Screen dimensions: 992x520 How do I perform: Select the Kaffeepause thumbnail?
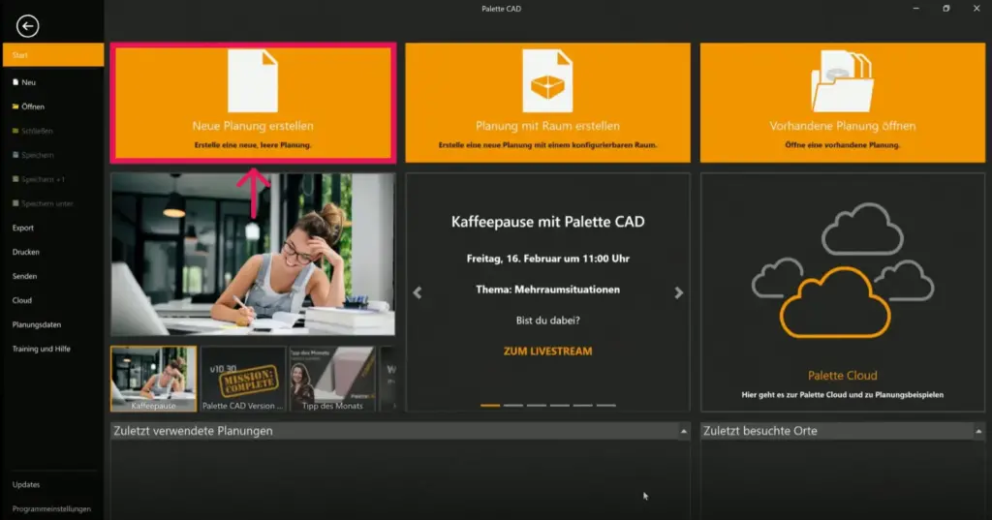tap(154, 379)
